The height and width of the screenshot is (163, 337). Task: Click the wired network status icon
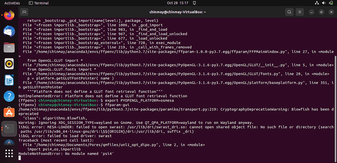317,3
